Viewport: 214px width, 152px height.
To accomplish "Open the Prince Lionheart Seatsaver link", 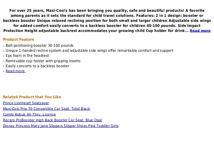I will coord(26,103).
